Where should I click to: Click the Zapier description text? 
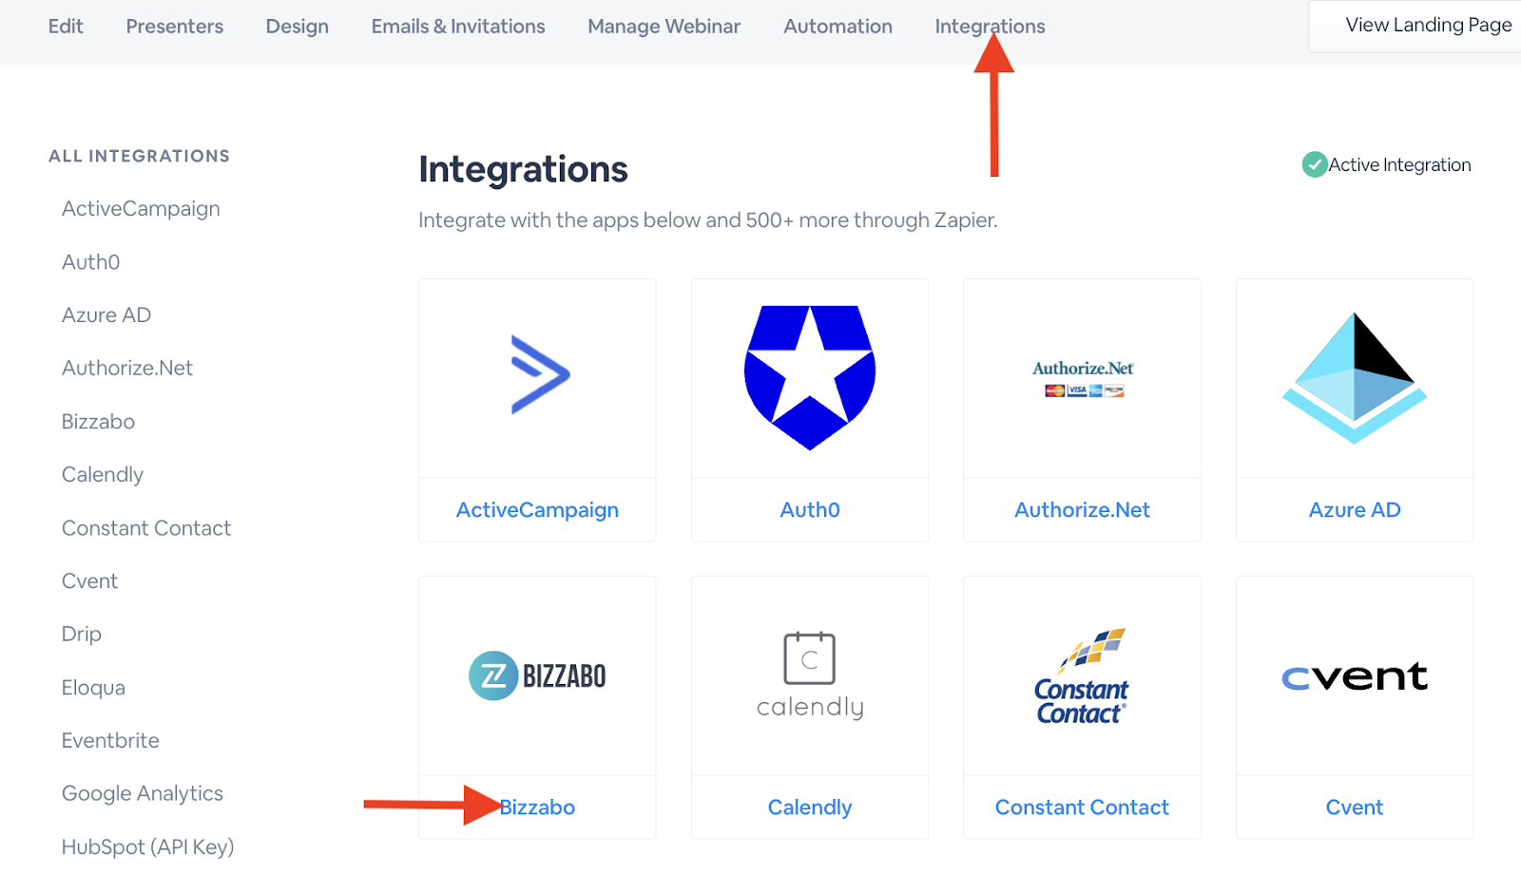(708, 220)
